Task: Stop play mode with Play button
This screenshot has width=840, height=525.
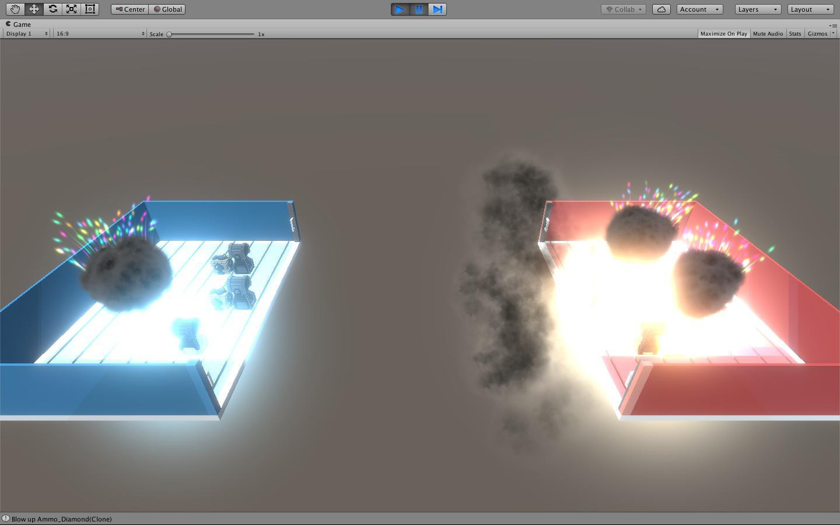Action: pyautogui.click(x=400, y=9)
